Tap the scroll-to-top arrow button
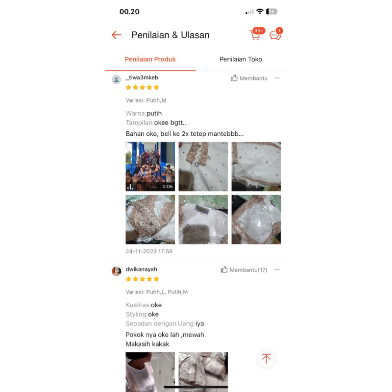The height and width of the screenshot is (392, 392). pos(266,359)
